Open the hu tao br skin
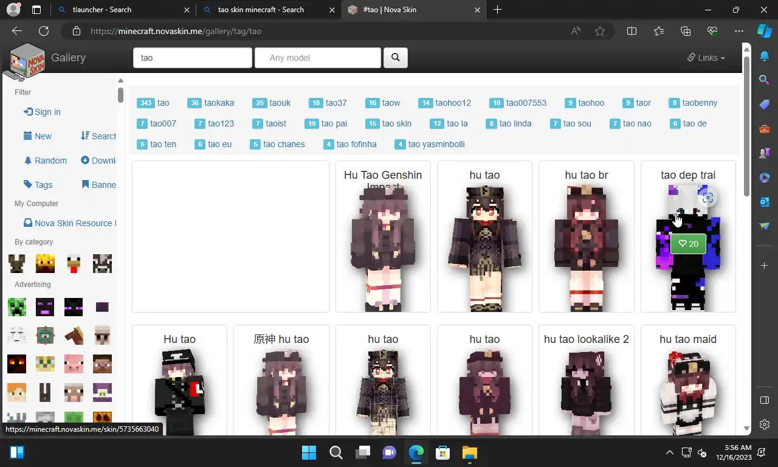Screen dimensions: 778x467 [x=587, y=237]
